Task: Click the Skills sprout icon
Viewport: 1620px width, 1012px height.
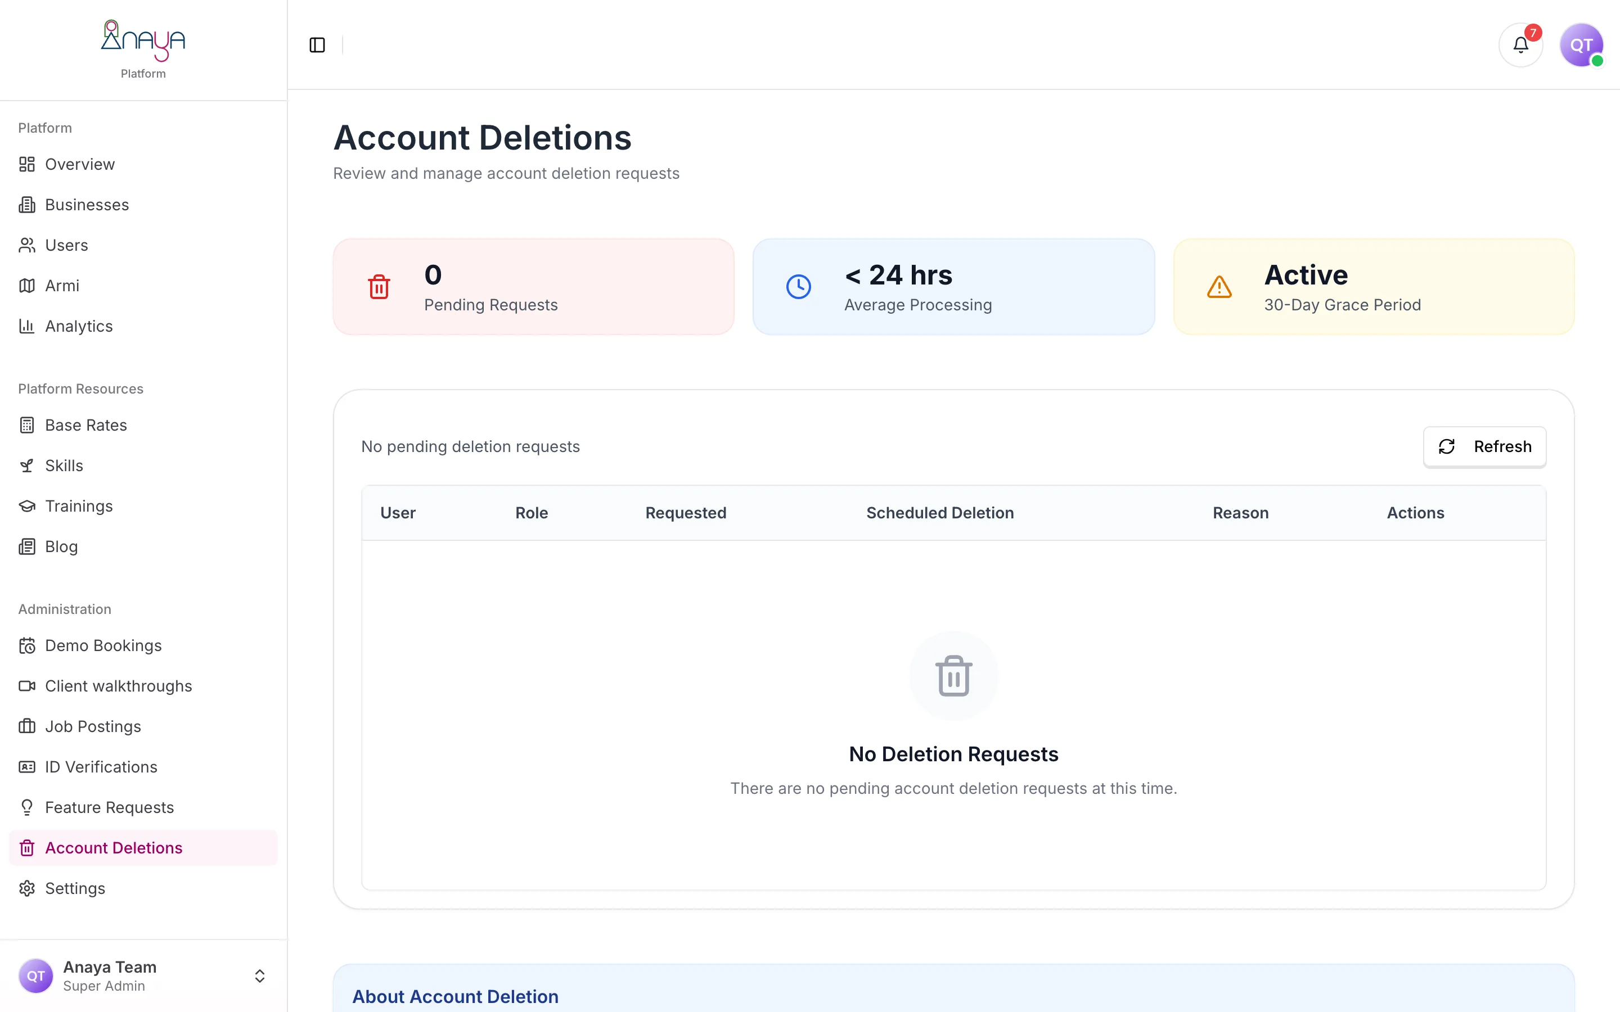Action: coord(27,466)
